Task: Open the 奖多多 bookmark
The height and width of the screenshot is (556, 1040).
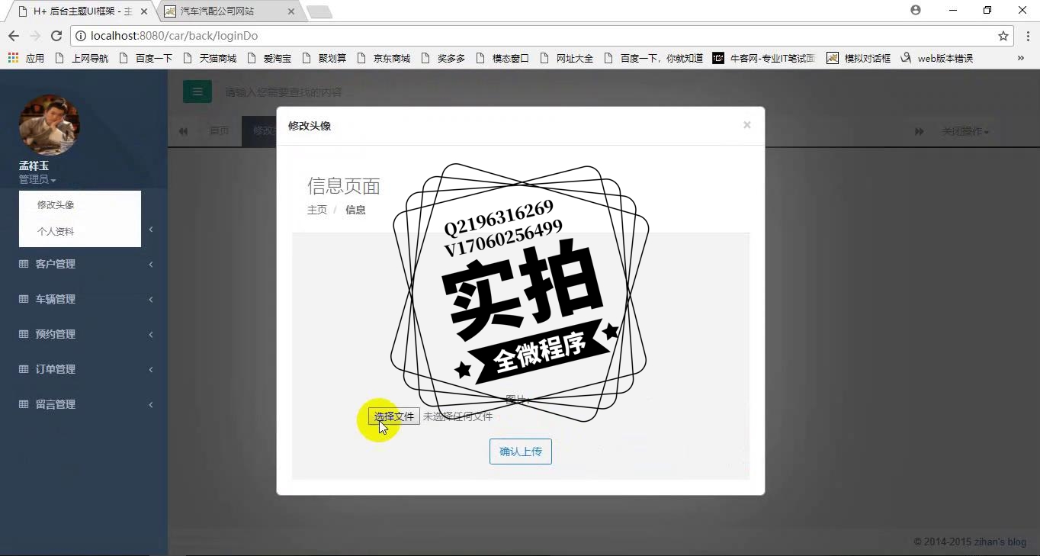Action: tap(443, 58)
